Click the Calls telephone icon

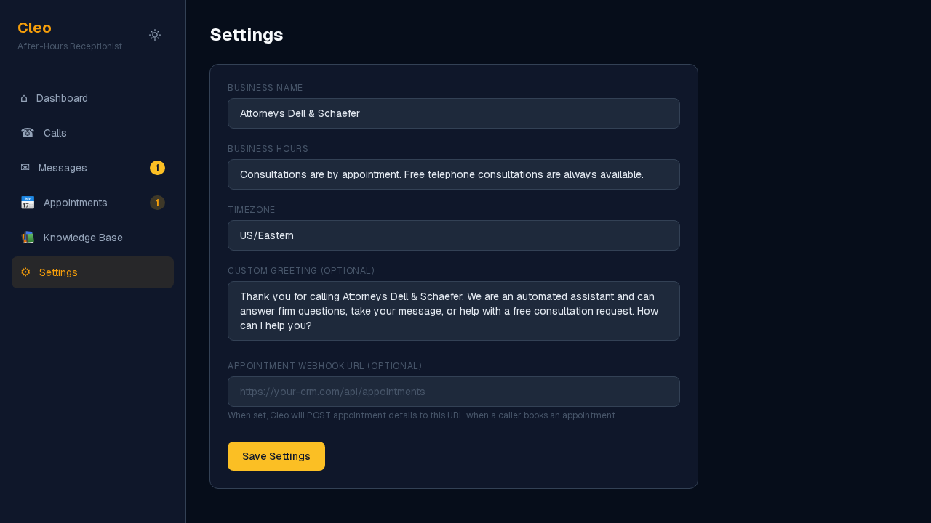coord(28,133)
